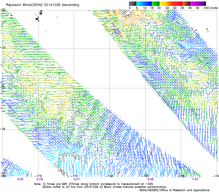Click the '-180' longitude axis label
The height and width of the screenshot is (192, 219).
(3, 176)
